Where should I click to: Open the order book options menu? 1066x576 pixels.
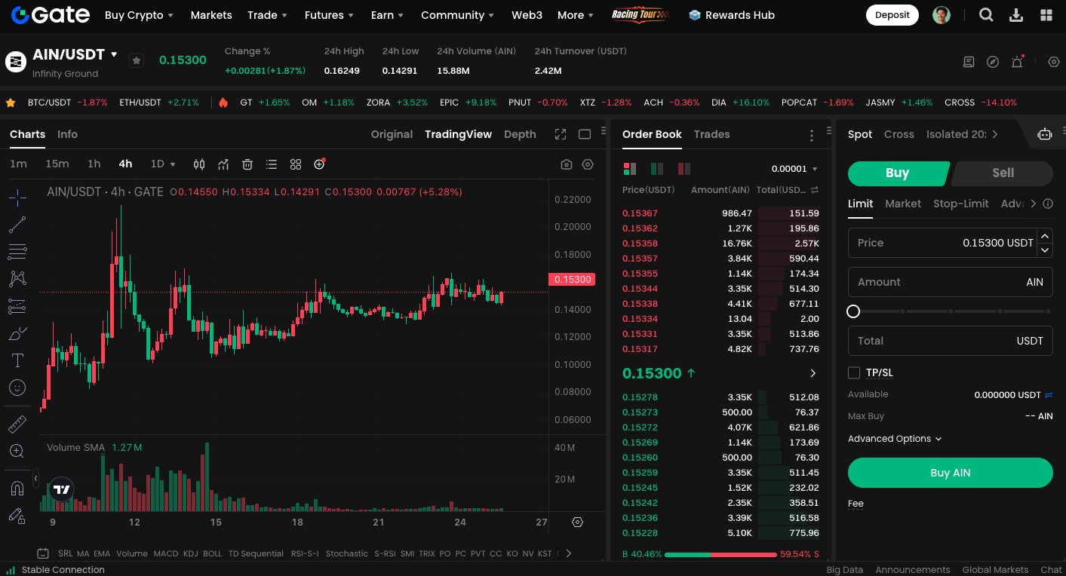pos(812,135)
